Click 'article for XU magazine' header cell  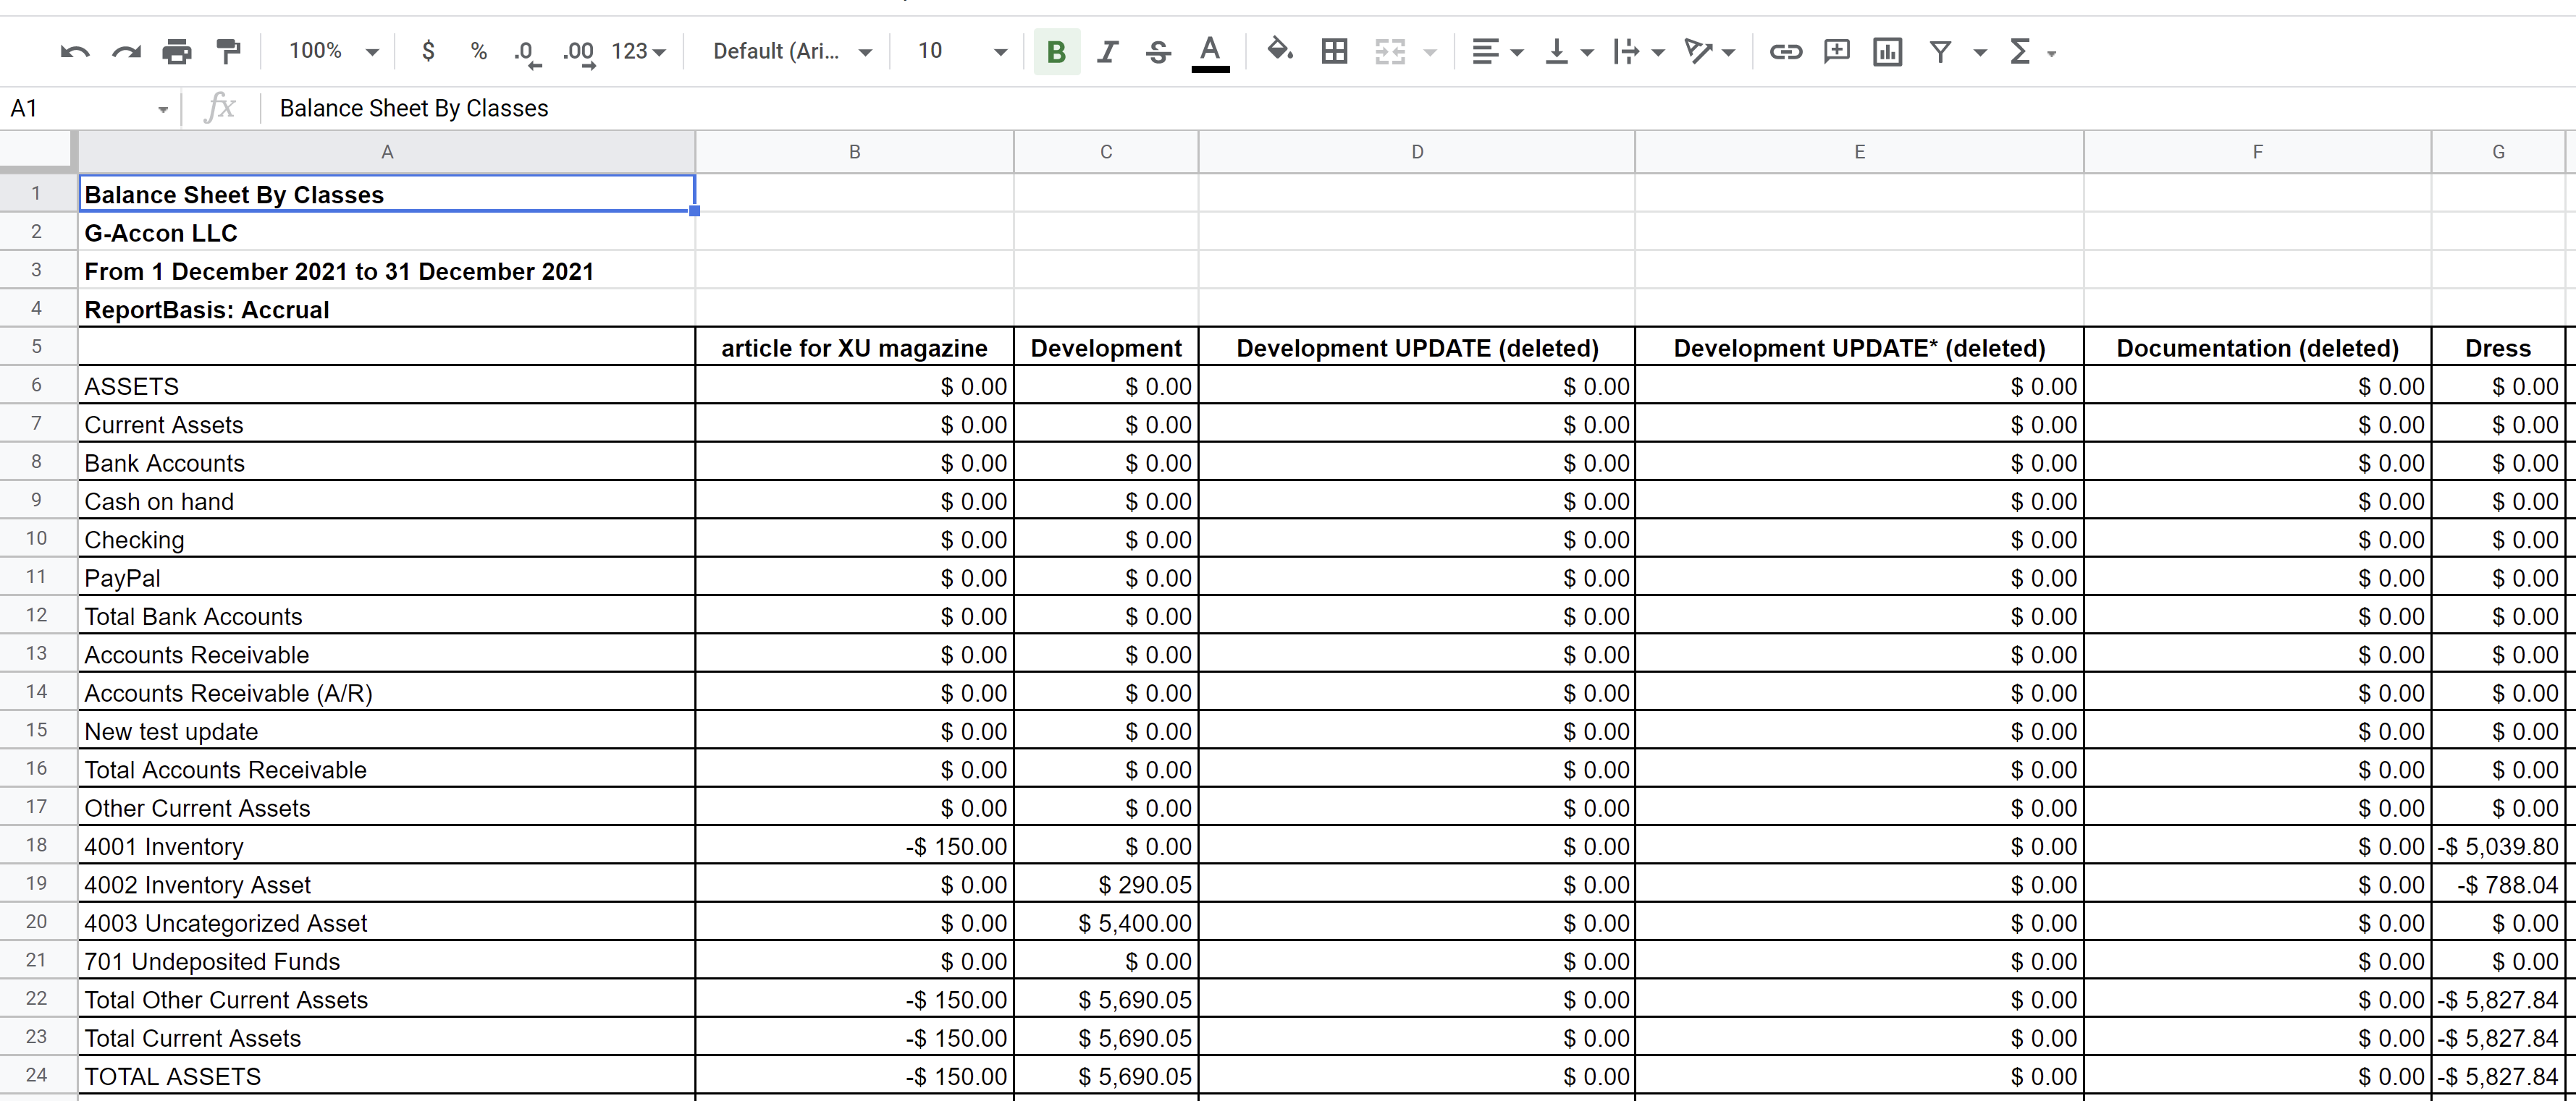[x=854, y=348]
